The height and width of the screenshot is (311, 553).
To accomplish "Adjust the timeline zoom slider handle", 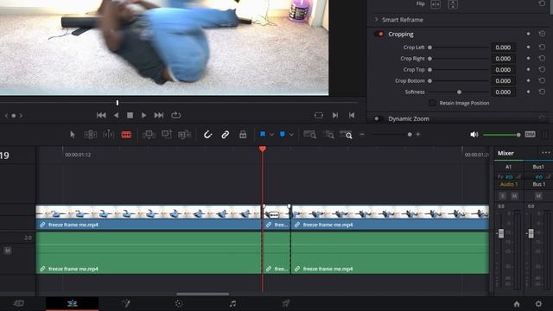I will [410, 135].
